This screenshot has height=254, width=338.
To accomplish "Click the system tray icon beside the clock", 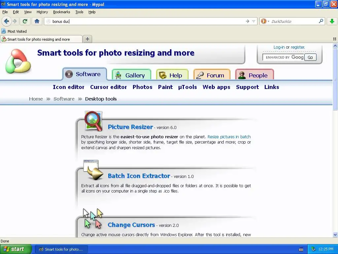I will click(314, 249).
